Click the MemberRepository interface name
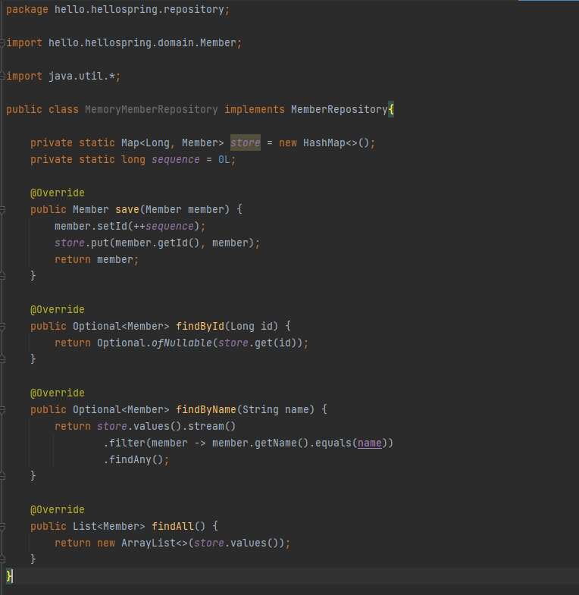The height and width of the screenshot is (595, 579). click(340, 110)
